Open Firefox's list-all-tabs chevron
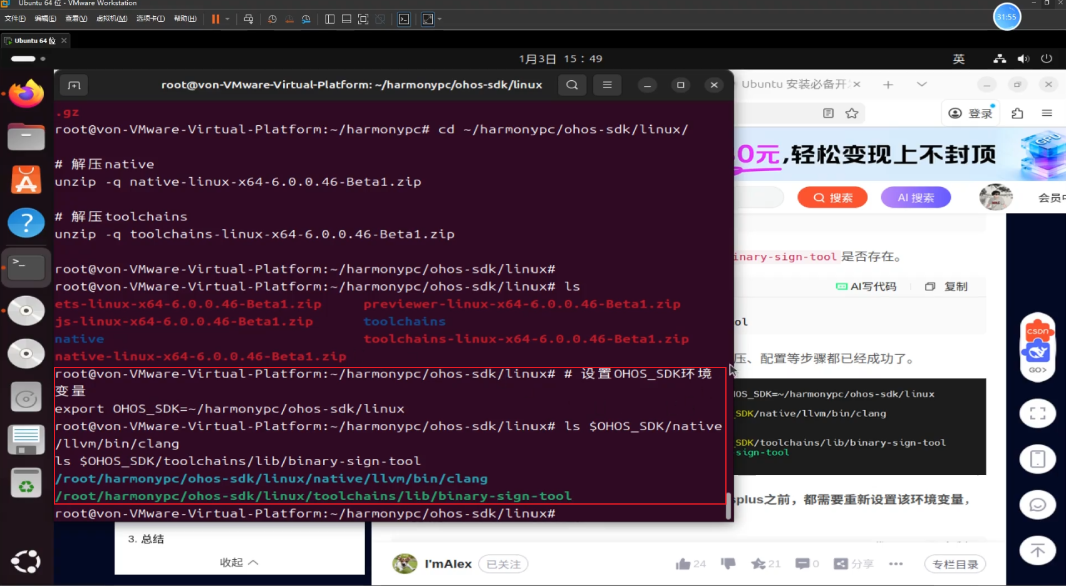The height and width of the screenshot is (586, 1066). click(x=922, y=84)
